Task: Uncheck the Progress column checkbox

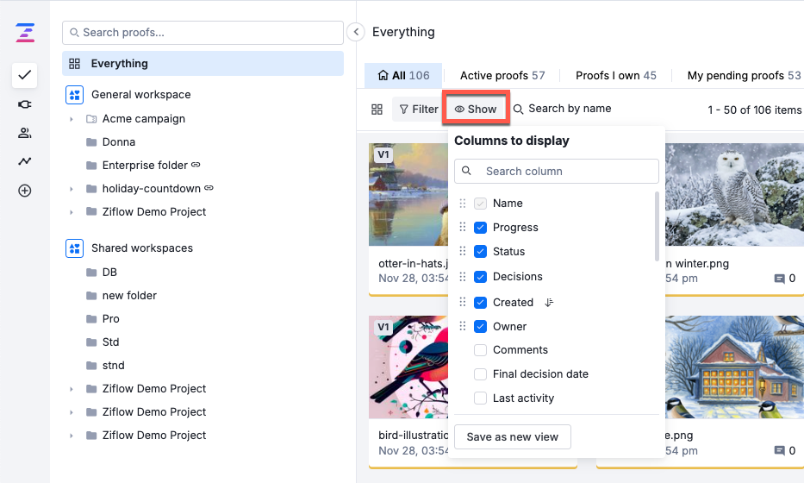Action: [x=480, y=228]
